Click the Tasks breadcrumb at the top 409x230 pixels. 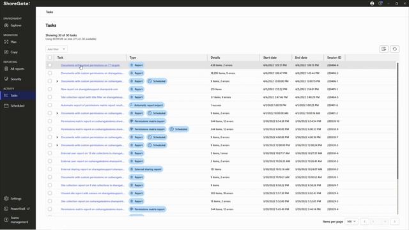point(50,12)
